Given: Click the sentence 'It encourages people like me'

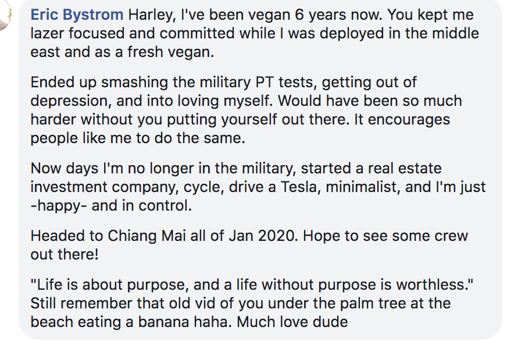Looking at the screenshot, I should [240, 129].
